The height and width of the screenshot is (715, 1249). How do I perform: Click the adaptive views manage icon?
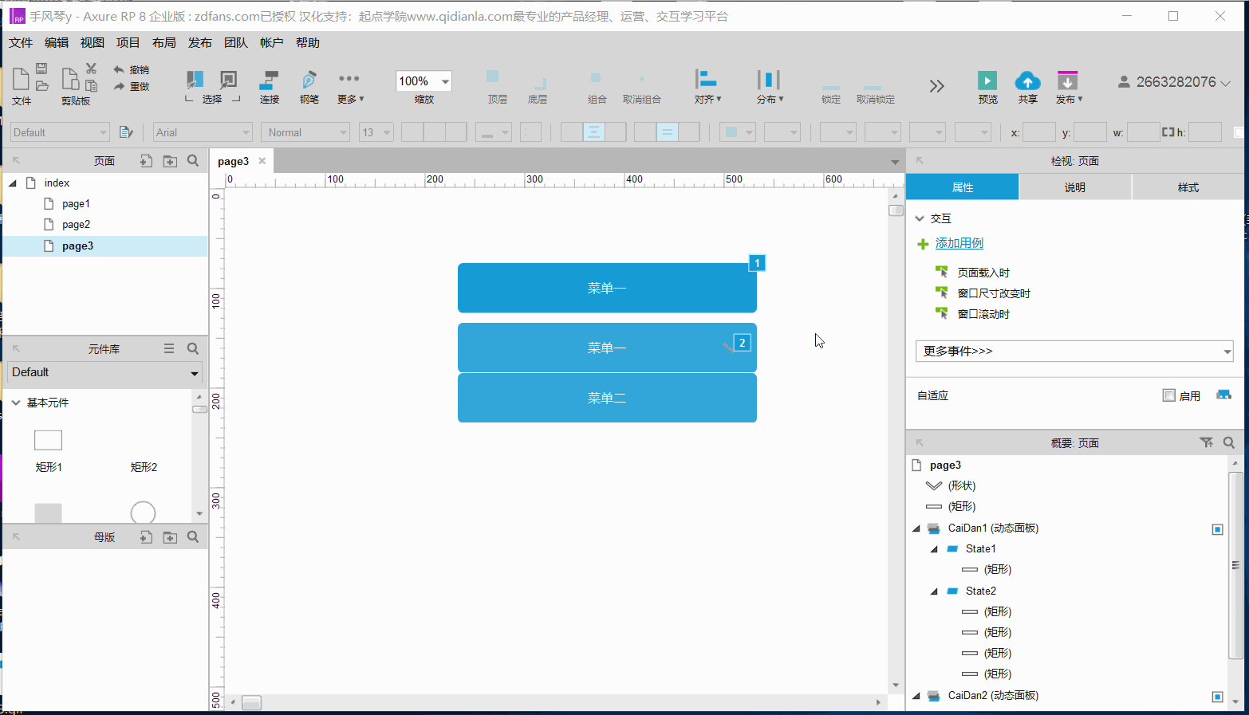point(1223,395)
